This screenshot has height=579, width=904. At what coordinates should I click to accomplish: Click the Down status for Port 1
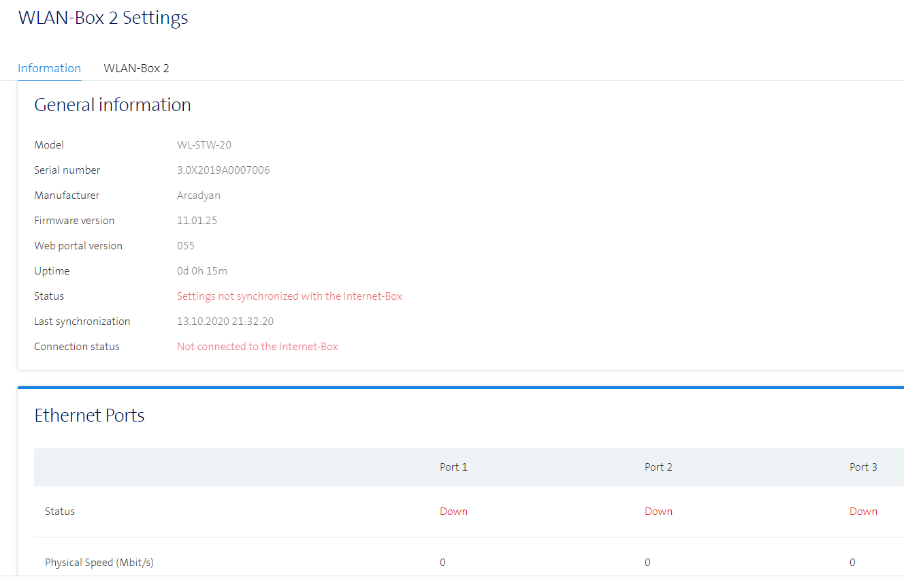tap(453, 512)
